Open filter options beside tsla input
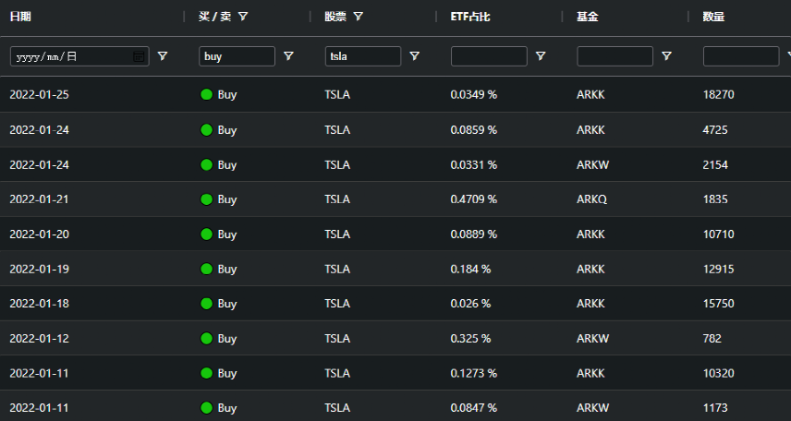The height and width of the screenshot is (421, 791). pos(415,56)
